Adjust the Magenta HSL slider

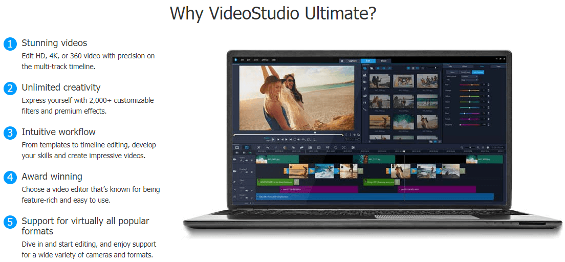point(469,125)
